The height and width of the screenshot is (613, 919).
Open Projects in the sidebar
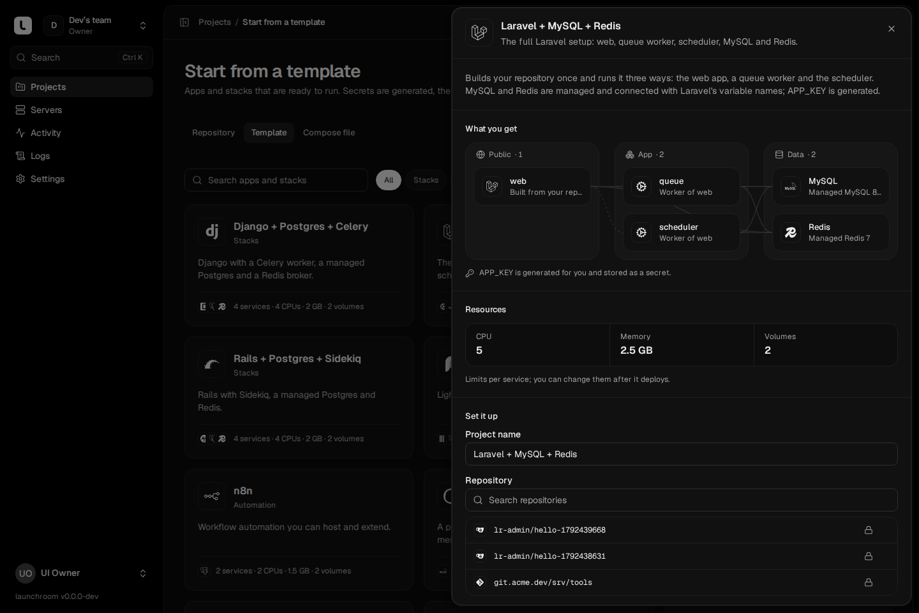point(82,87)
